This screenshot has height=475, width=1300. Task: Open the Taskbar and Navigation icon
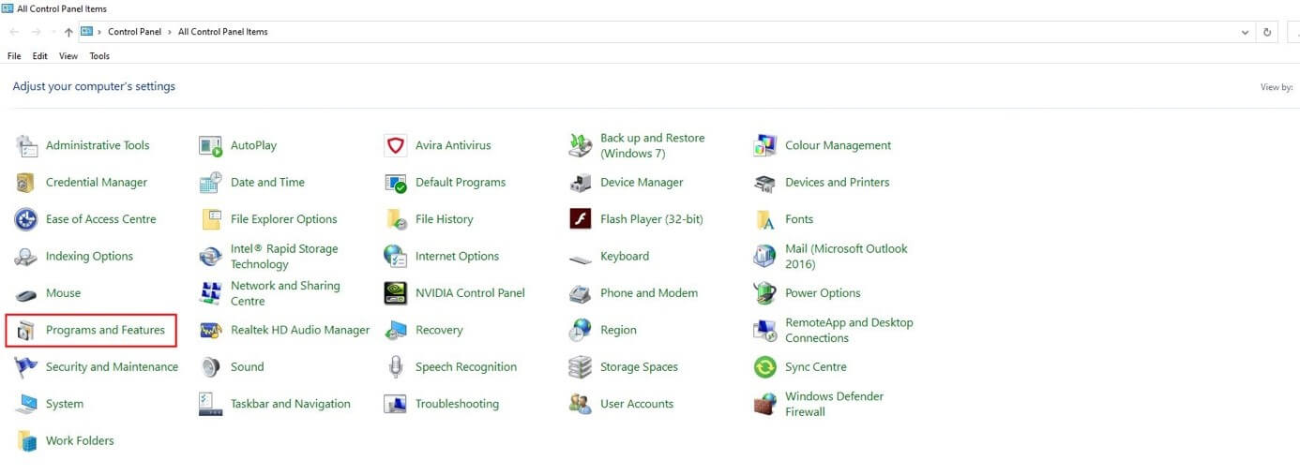pyautogui.click(x=211, y=405)
